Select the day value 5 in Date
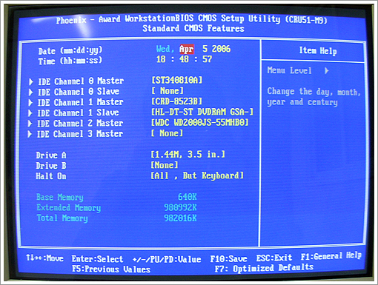The width and height of the screenshot is (378, 285). point(205,49)
